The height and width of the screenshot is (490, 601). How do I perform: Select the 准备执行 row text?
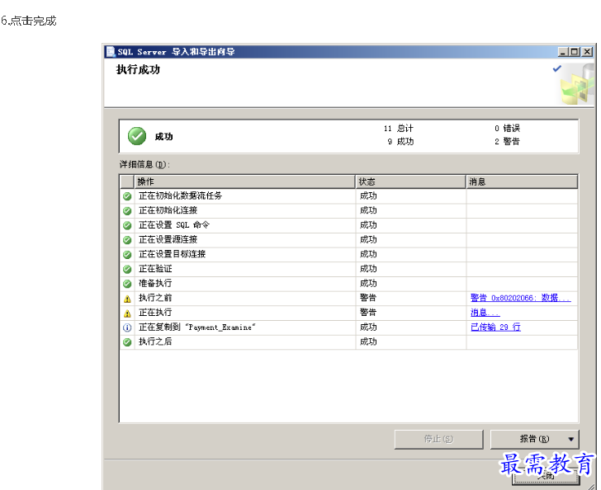(x=155, y=283)
